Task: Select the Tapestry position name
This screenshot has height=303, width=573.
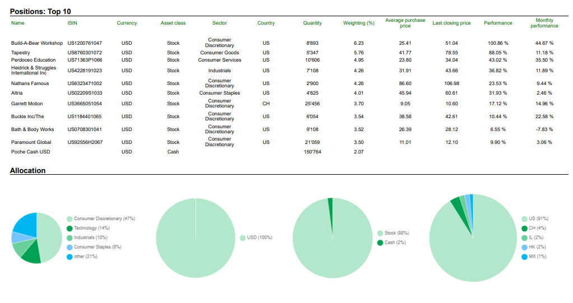Action: point(21,53)
